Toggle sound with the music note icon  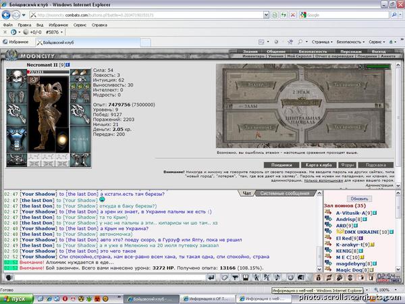(277, 278)
